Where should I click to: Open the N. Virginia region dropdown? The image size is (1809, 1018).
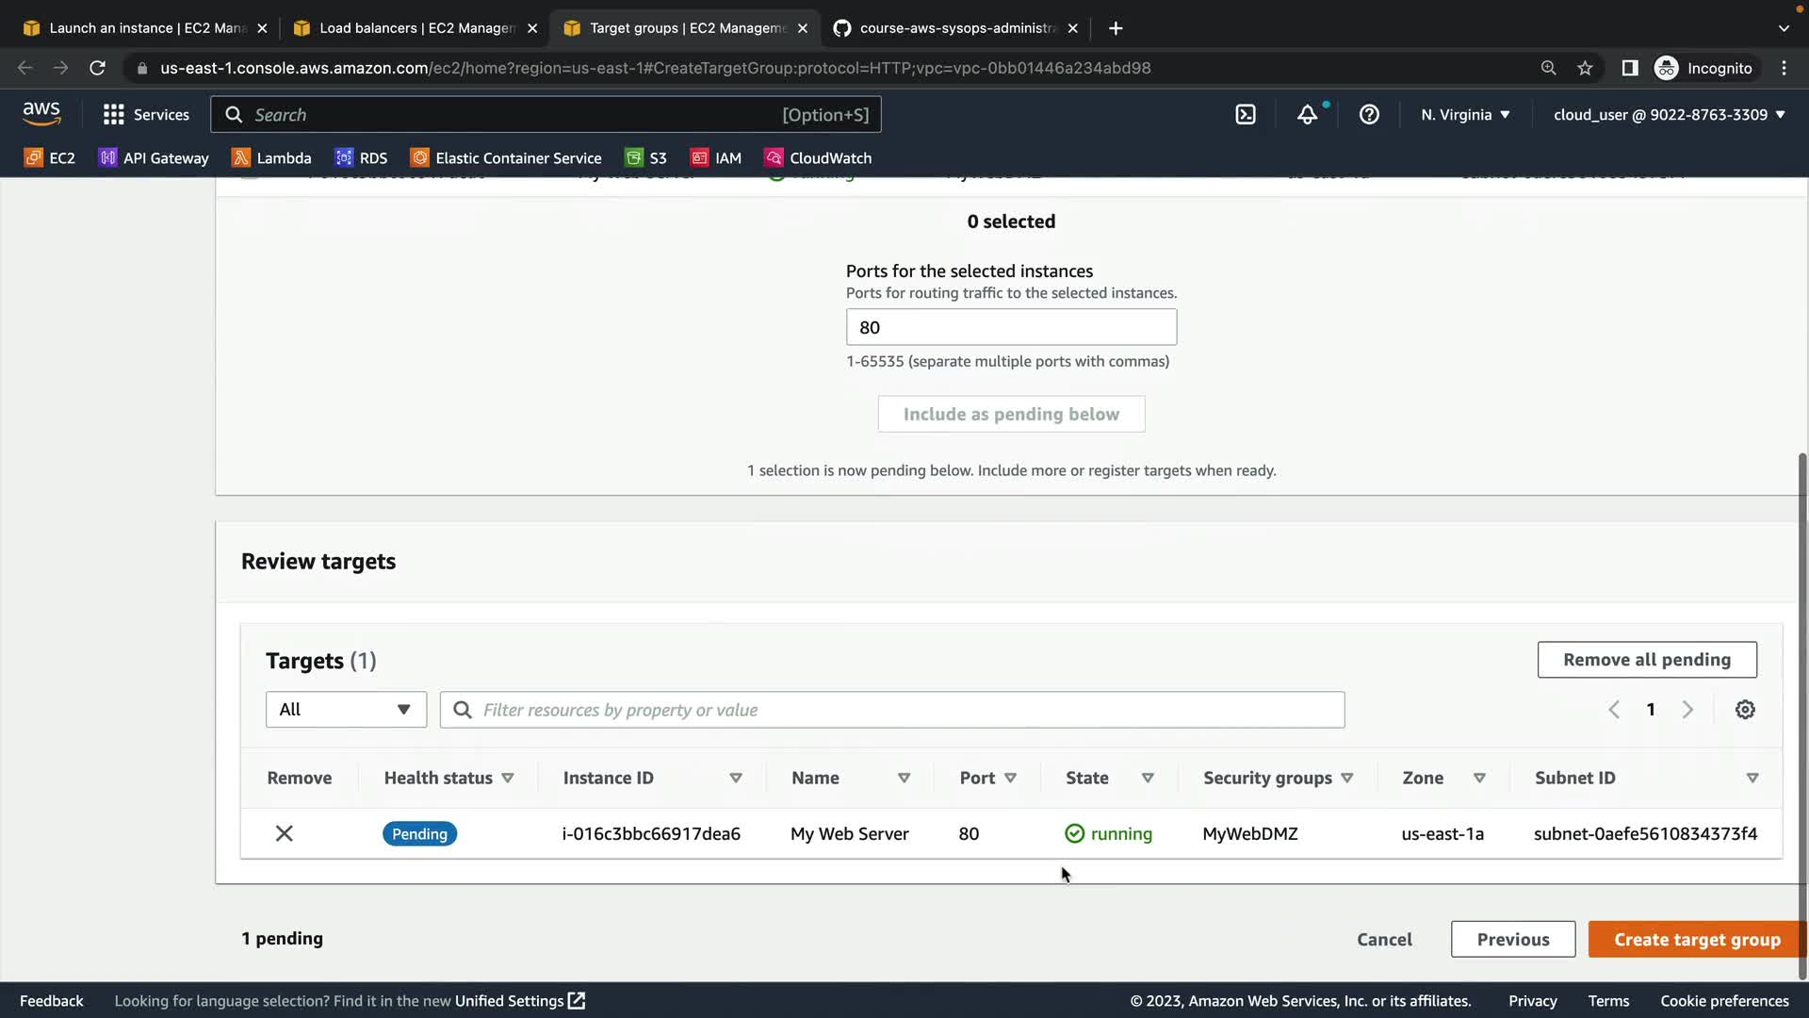pos(1465,114)
